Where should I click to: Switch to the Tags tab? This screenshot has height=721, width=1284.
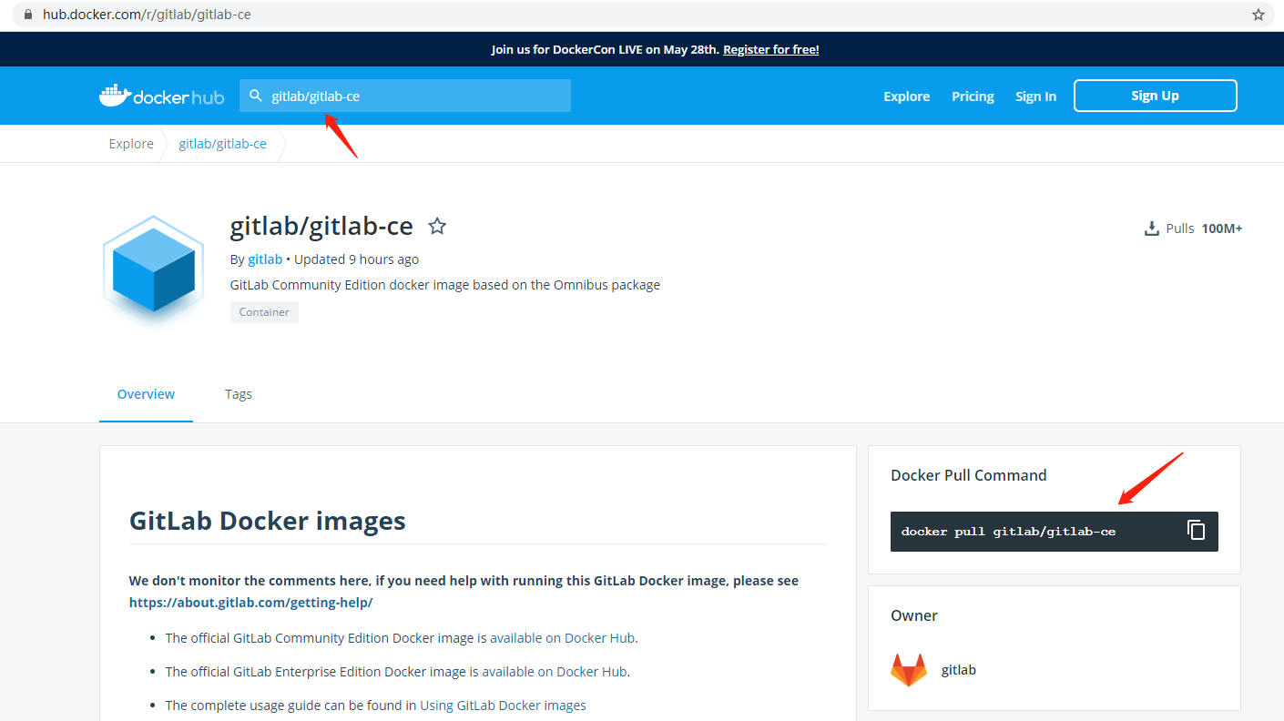point(239,394)
